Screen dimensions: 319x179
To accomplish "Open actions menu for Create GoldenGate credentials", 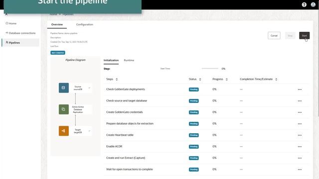I will tap(300, 112).
